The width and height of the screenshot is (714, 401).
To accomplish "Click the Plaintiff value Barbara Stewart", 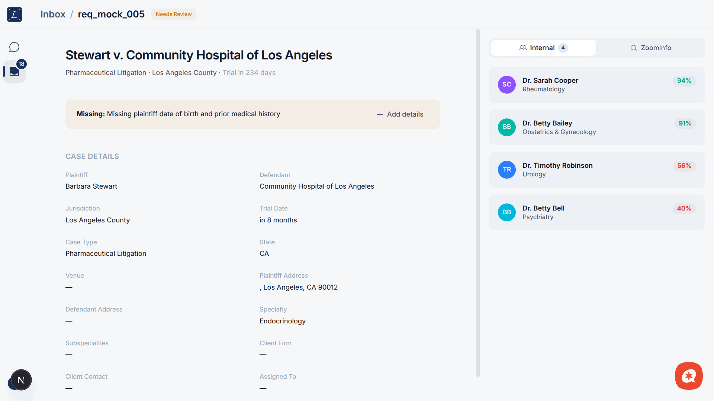I will [x=91, y=186].
